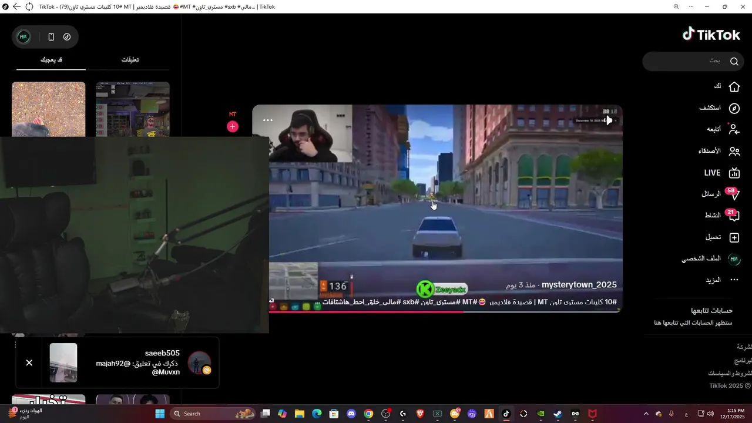Screen dimensions: 752x423
Task: Open Brave browser from the taskbar
Action: [x=420, y=414]
